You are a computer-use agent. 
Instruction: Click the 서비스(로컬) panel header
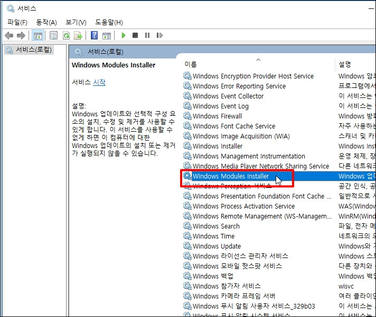(106, 52)
